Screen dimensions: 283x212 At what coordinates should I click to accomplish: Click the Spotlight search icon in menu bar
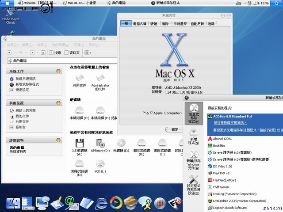[x=276, y=3]
